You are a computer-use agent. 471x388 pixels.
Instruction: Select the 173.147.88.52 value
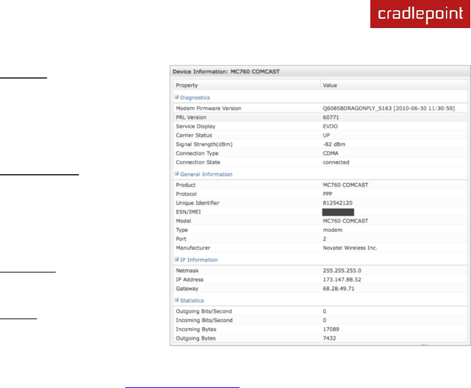click(342, 279)
